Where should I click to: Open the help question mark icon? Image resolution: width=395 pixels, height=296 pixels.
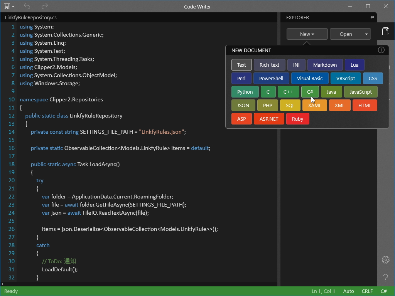(385, 277)
